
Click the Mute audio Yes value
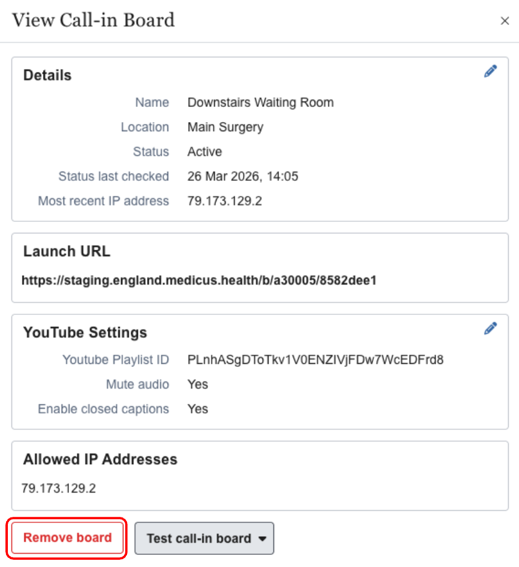tap(197, 384)
